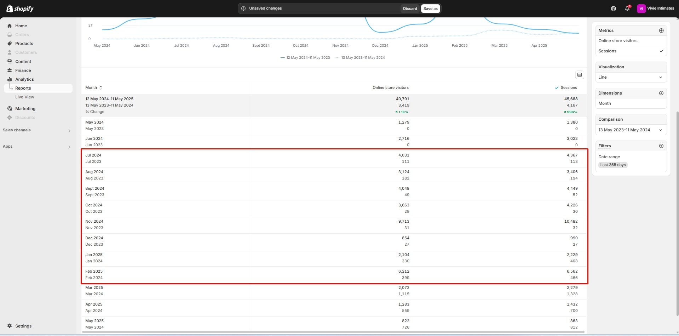This screenshot has height=336, width=679.
Task: Open Live View in the sidebar
Action: coord(25,97)
